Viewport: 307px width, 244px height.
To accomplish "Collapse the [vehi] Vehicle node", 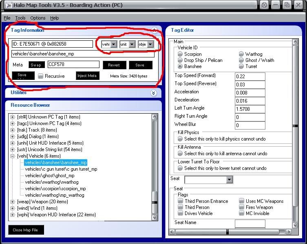I will (12, 156).
